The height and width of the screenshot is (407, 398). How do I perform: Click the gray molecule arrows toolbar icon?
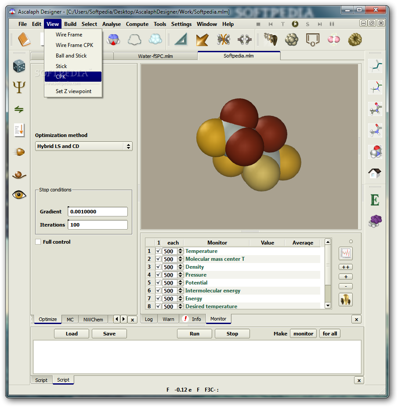pos(244,40)
